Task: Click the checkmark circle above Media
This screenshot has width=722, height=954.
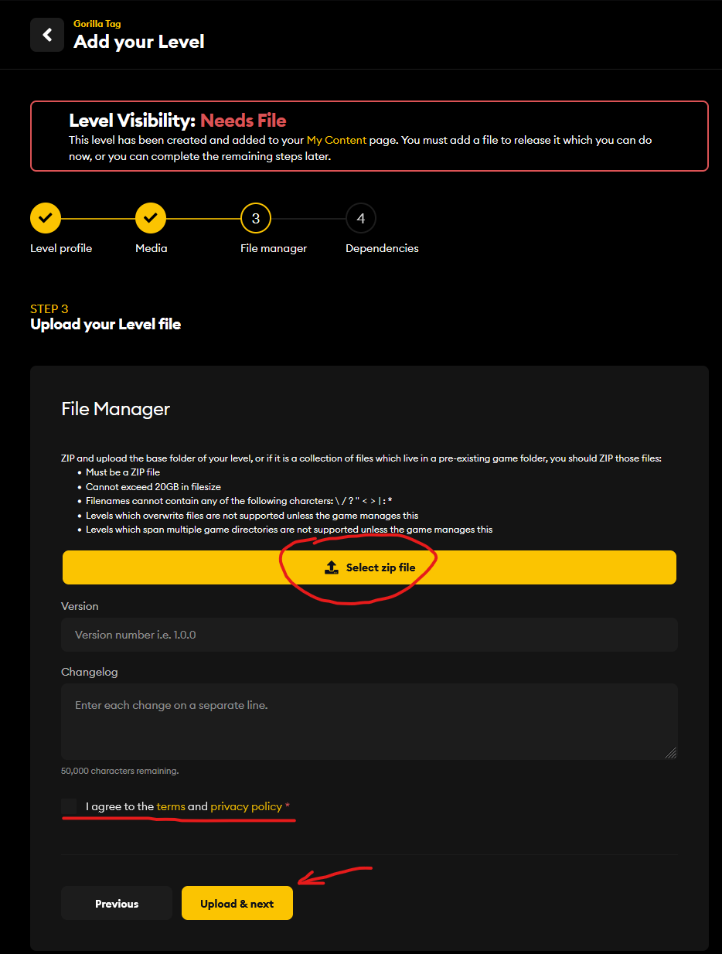Action: tap(151, 218)
